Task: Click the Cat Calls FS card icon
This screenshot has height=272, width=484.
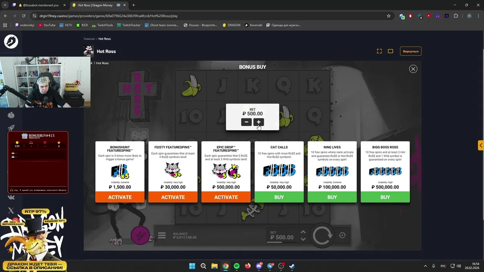Action: tap(279, 171)
